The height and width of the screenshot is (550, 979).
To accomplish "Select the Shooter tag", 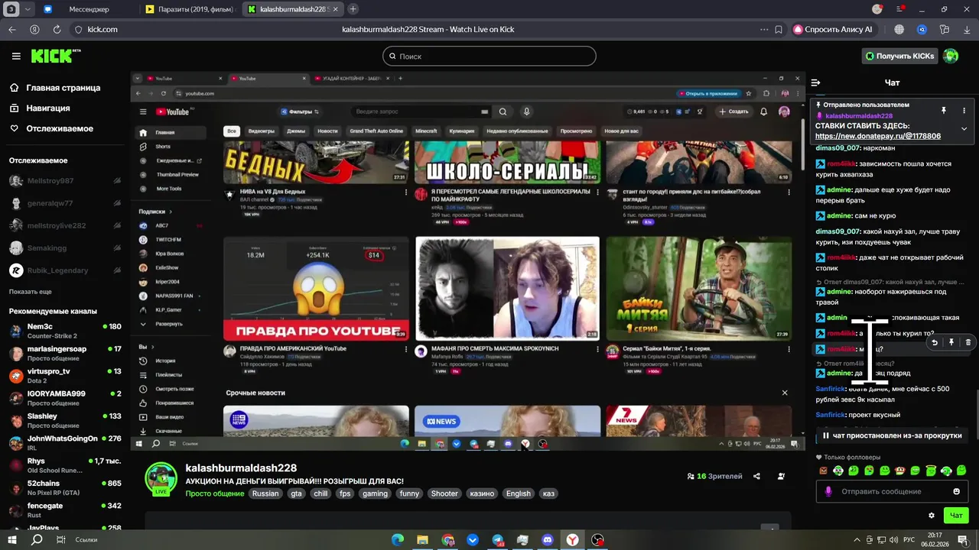I will [444, 493].
